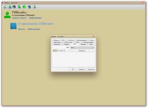
Task: Maximize the main FBReader window
Action: pos(139,2)
